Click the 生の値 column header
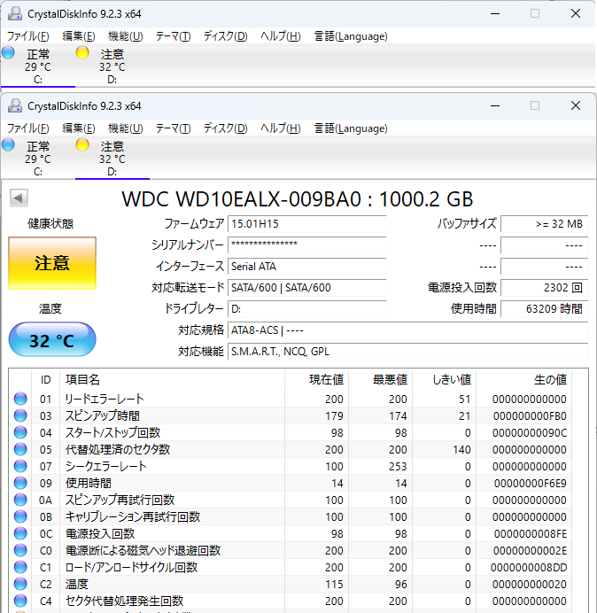The image size is (597, 613). [523, 379]
